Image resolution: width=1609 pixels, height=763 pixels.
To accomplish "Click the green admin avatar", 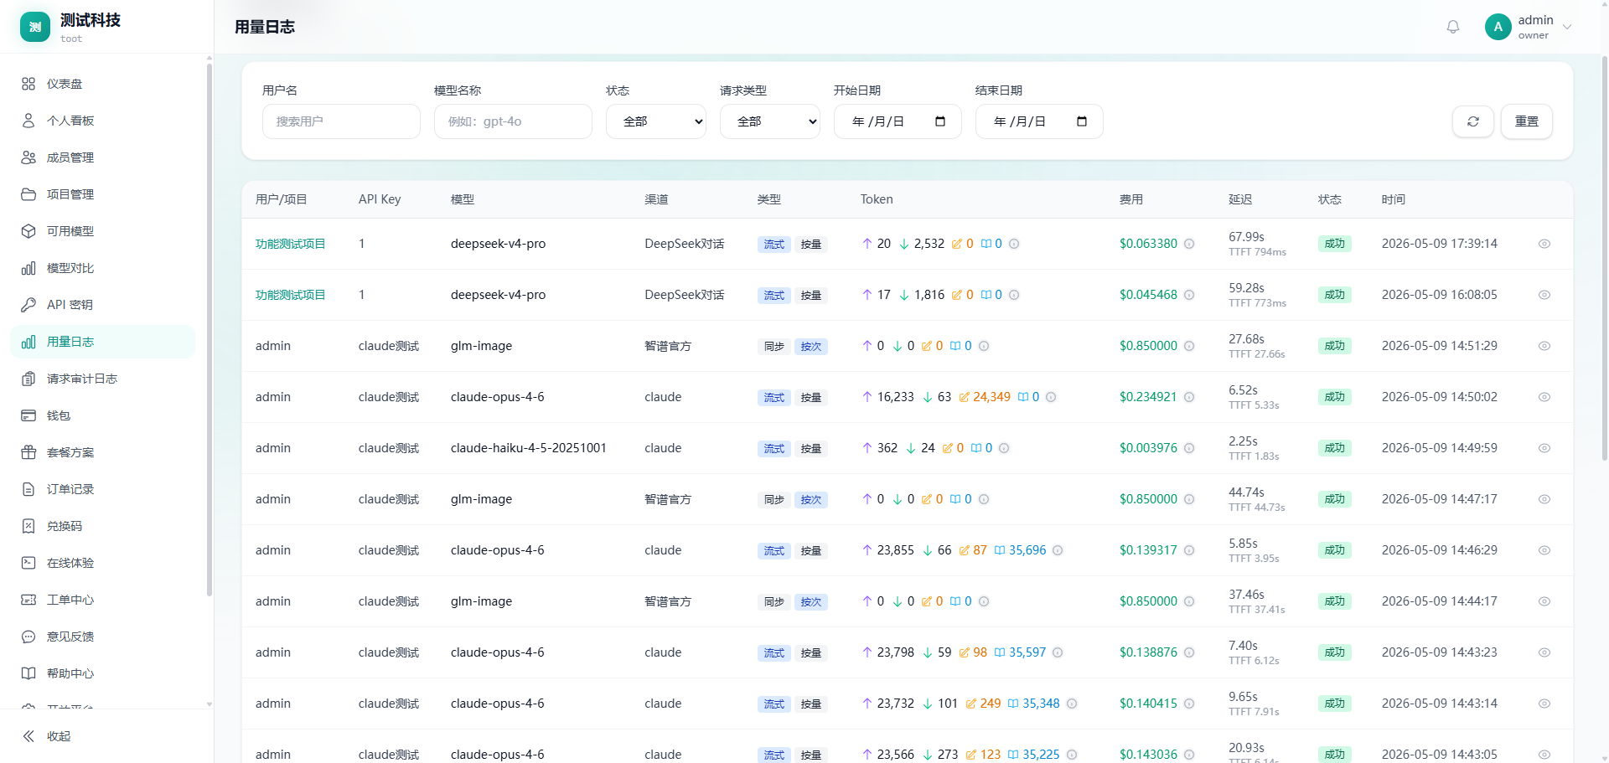I will tap(1498, 27).
